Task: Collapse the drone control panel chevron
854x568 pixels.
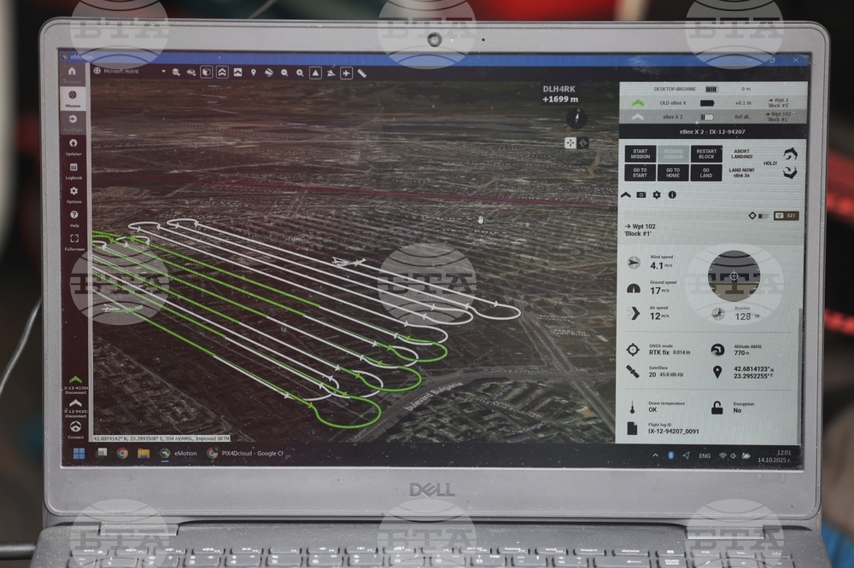Action: (625, 194)
